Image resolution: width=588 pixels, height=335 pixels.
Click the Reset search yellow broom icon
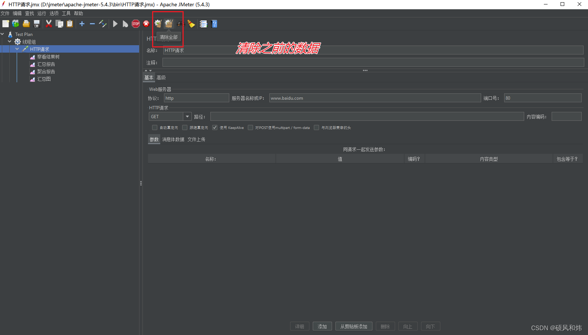click(x=191, y=24)
